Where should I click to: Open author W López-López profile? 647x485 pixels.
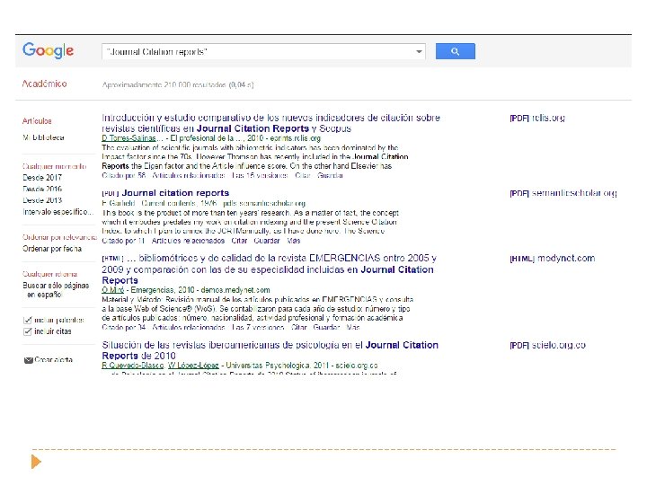pyautogui.click(x=193, y=366)
